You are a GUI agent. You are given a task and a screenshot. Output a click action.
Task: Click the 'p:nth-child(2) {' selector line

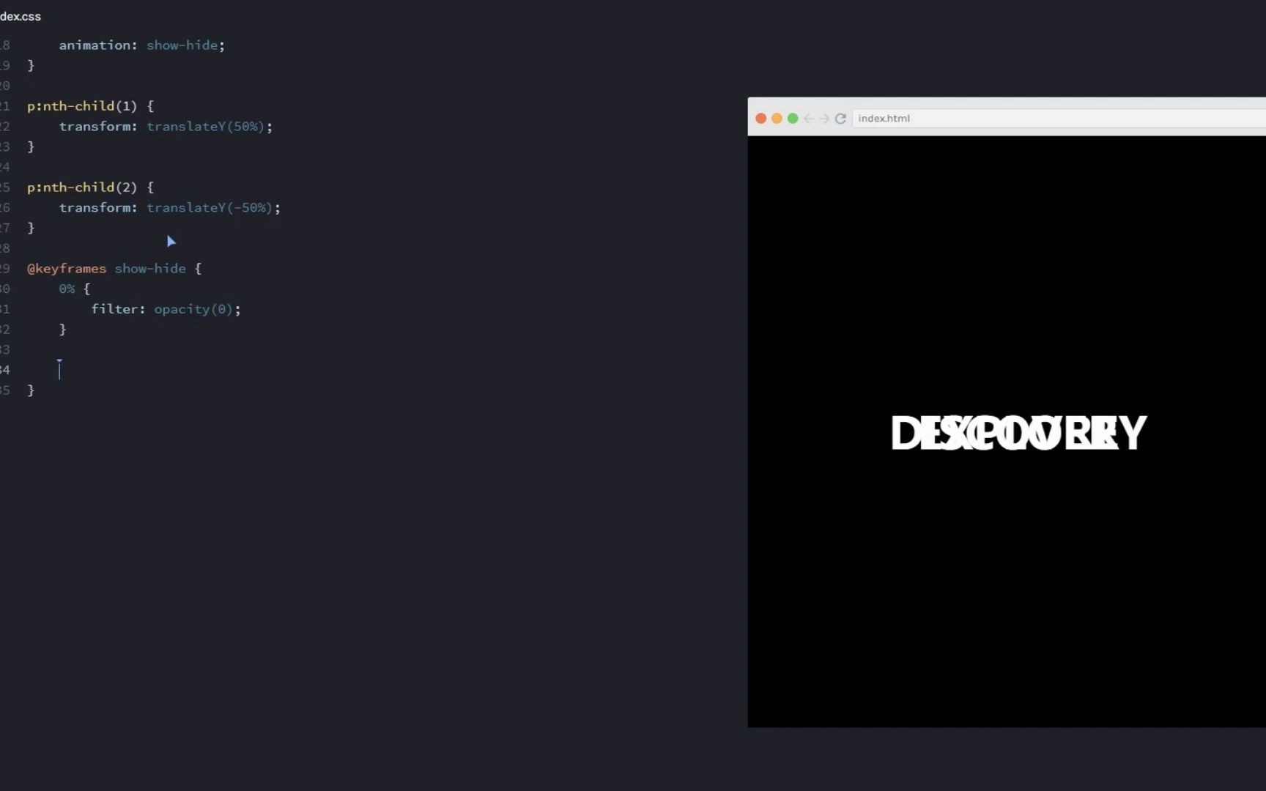91,187
